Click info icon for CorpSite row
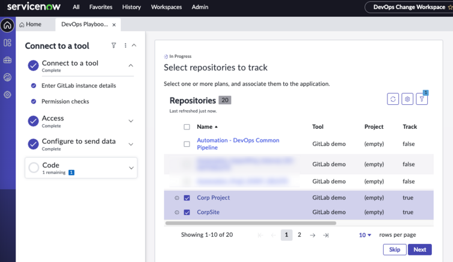Screen dimensions: 453x262 pyautogui.click(x=177, y=212)
